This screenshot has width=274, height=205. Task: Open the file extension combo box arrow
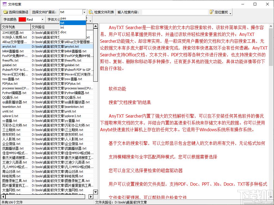[84, 12]
